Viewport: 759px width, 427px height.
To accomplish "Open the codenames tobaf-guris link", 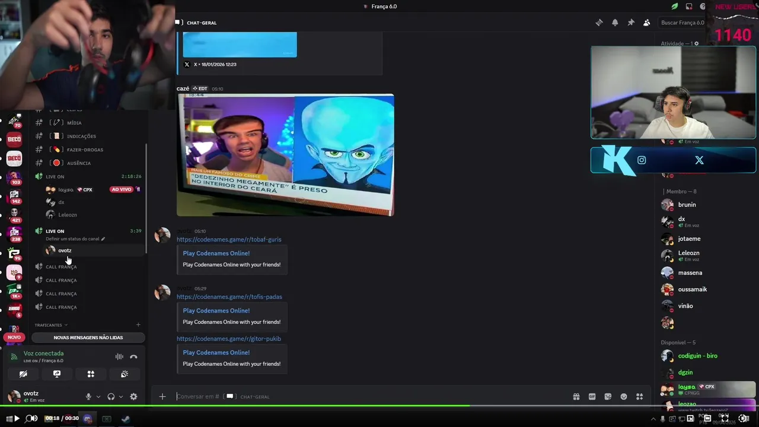I will [x=229, y=240].
